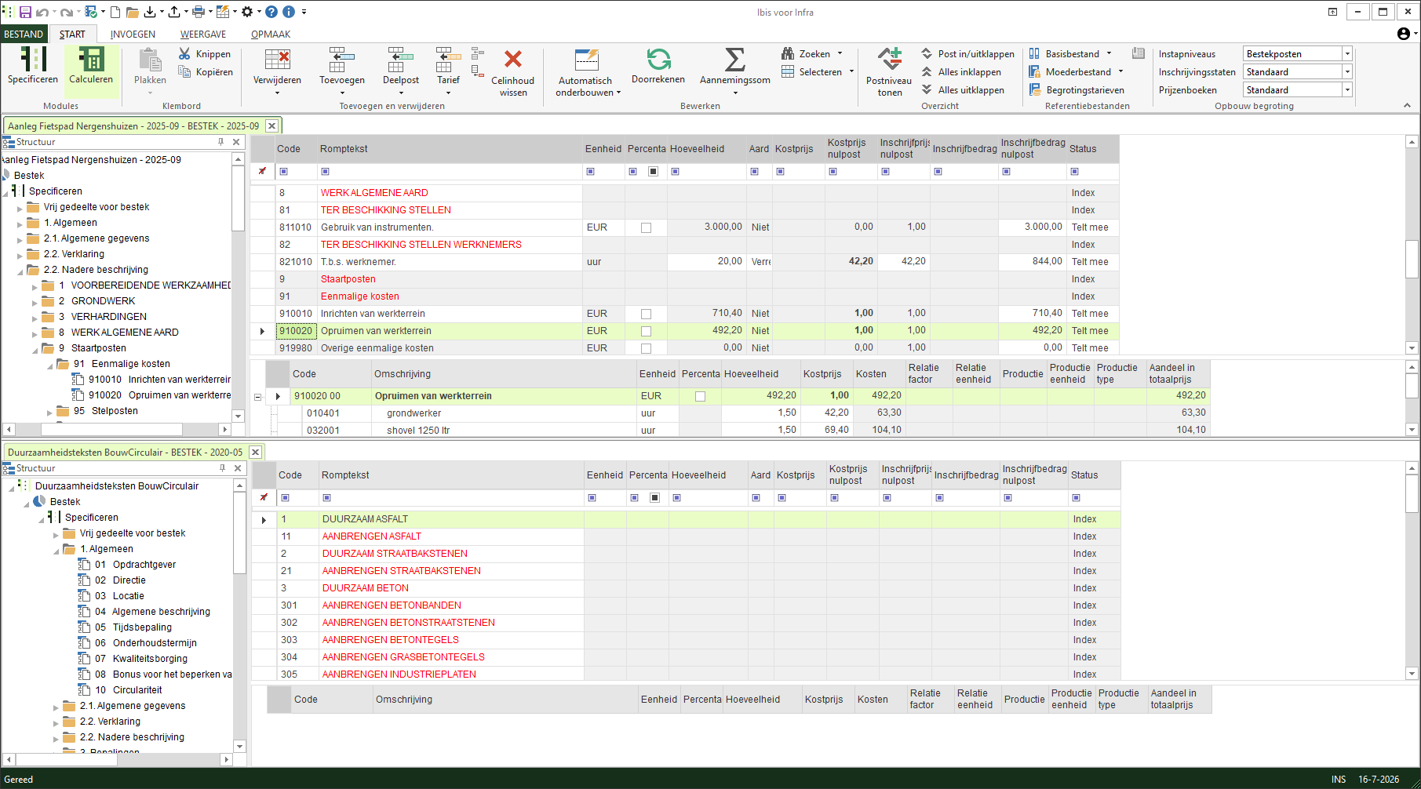Open the Inschrijvingsstaten dropdown
The image size is (1421, 789).
(x=1346, y=71)
